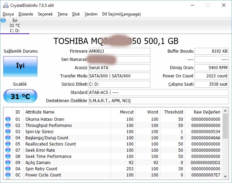232x183 pixels.
Task: Click status orb for Seek Error Rate
Action: pyautogui.click(x=8, y=150)
